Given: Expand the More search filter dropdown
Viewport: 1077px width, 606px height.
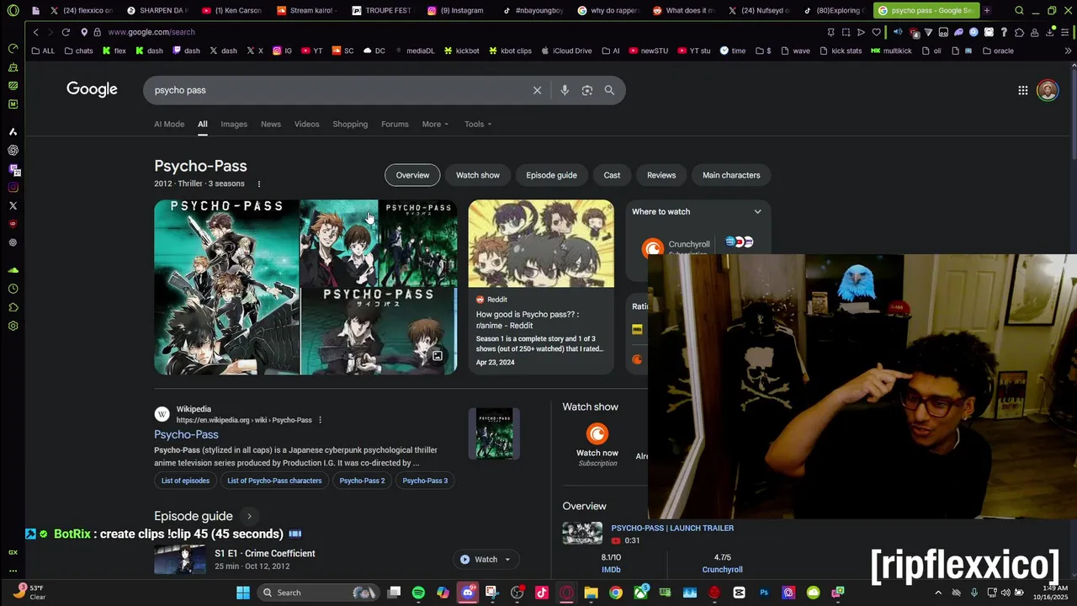Looking at the screenshot, I should 435,124.
